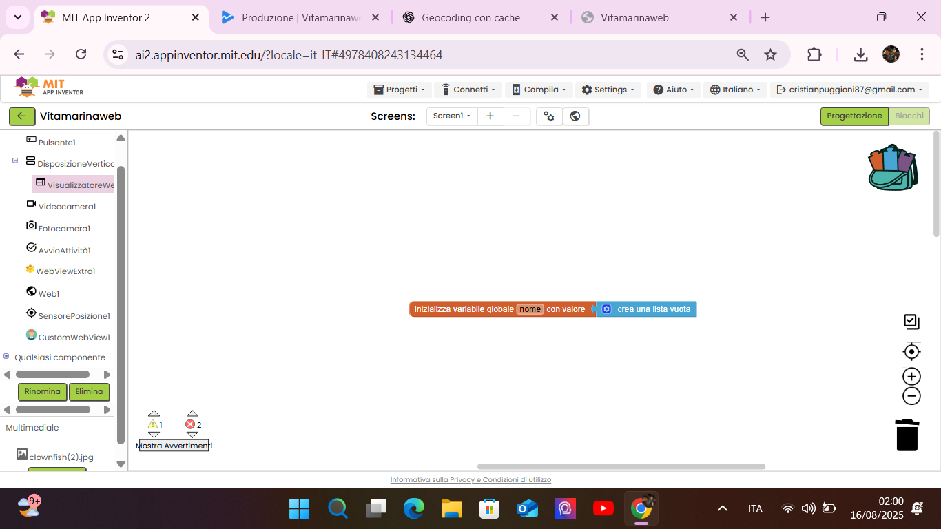
Task: Open the Windows Start menu
Action: (299, 508)
